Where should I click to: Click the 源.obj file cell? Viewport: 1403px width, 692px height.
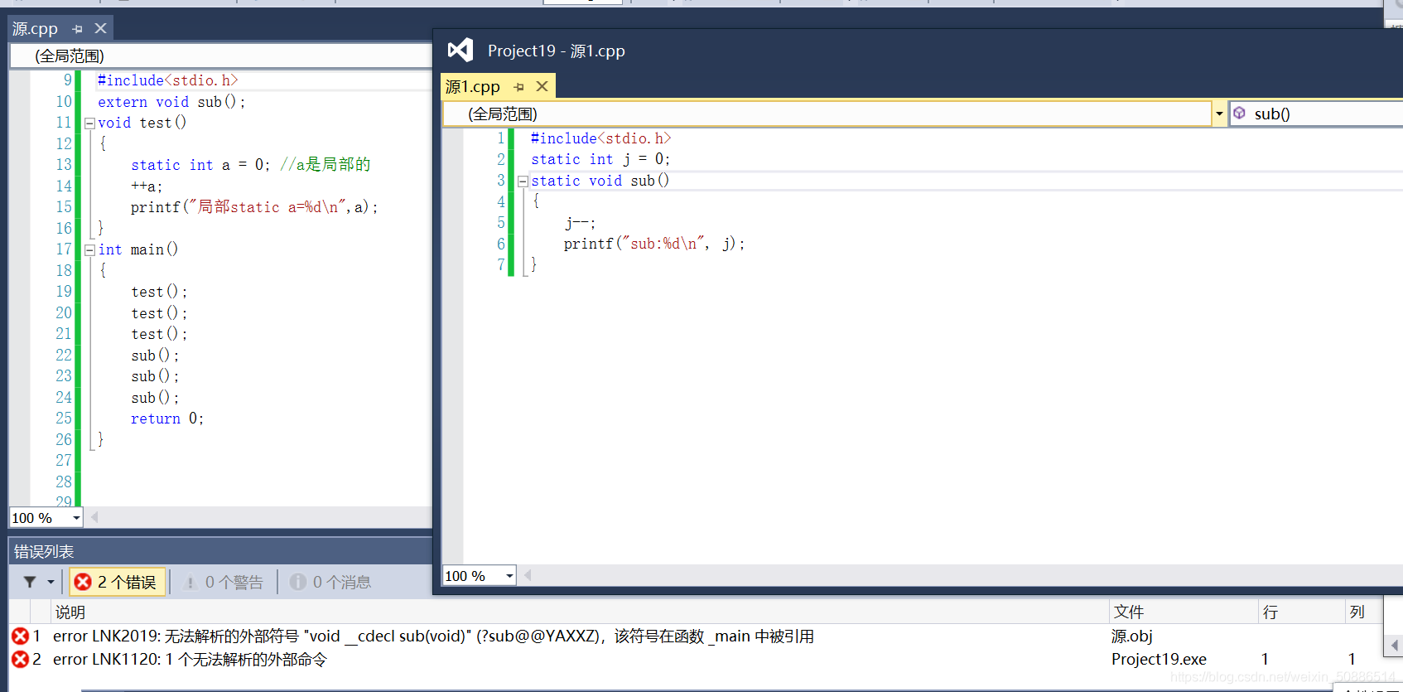1132,636
